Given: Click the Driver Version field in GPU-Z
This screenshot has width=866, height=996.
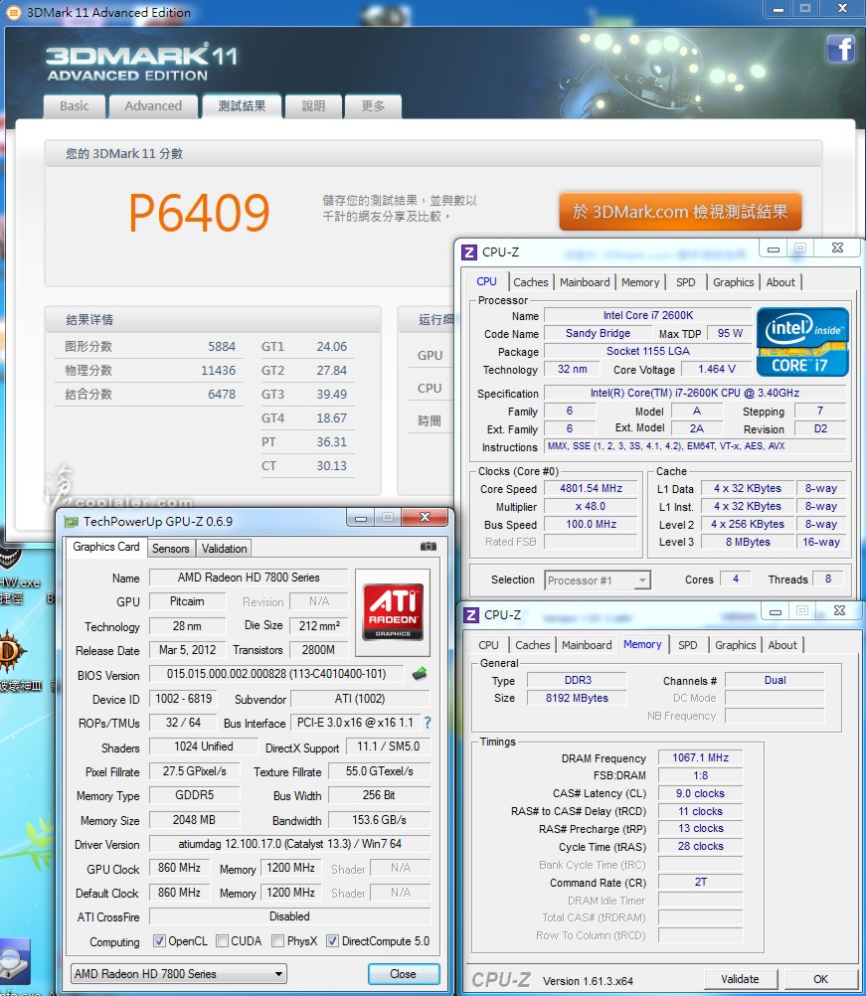Looking at the screenshot, I should click(x=289, y=844).
